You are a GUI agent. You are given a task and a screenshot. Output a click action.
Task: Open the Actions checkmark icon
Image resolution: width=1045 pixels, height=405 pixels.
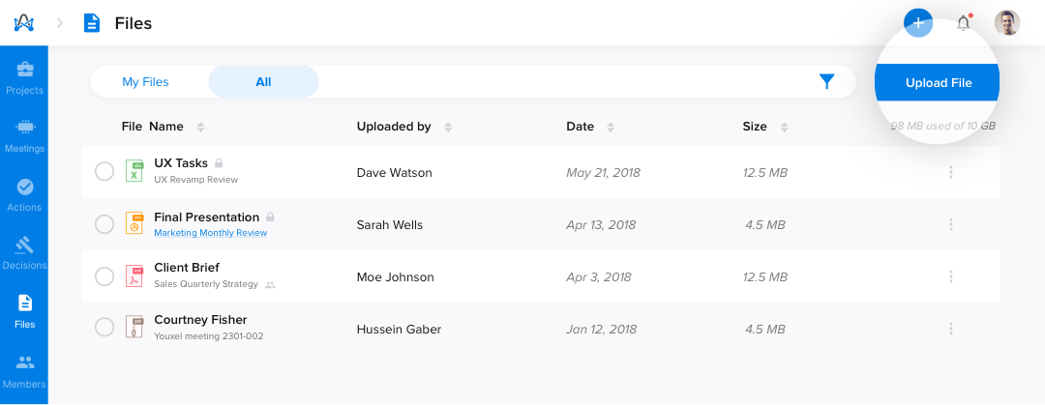24,188
